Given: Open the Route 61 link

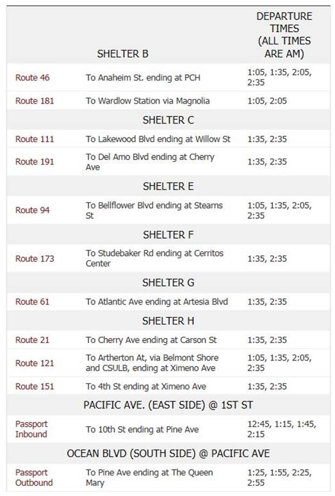Looking at the screenshot, I should [32, 302].
